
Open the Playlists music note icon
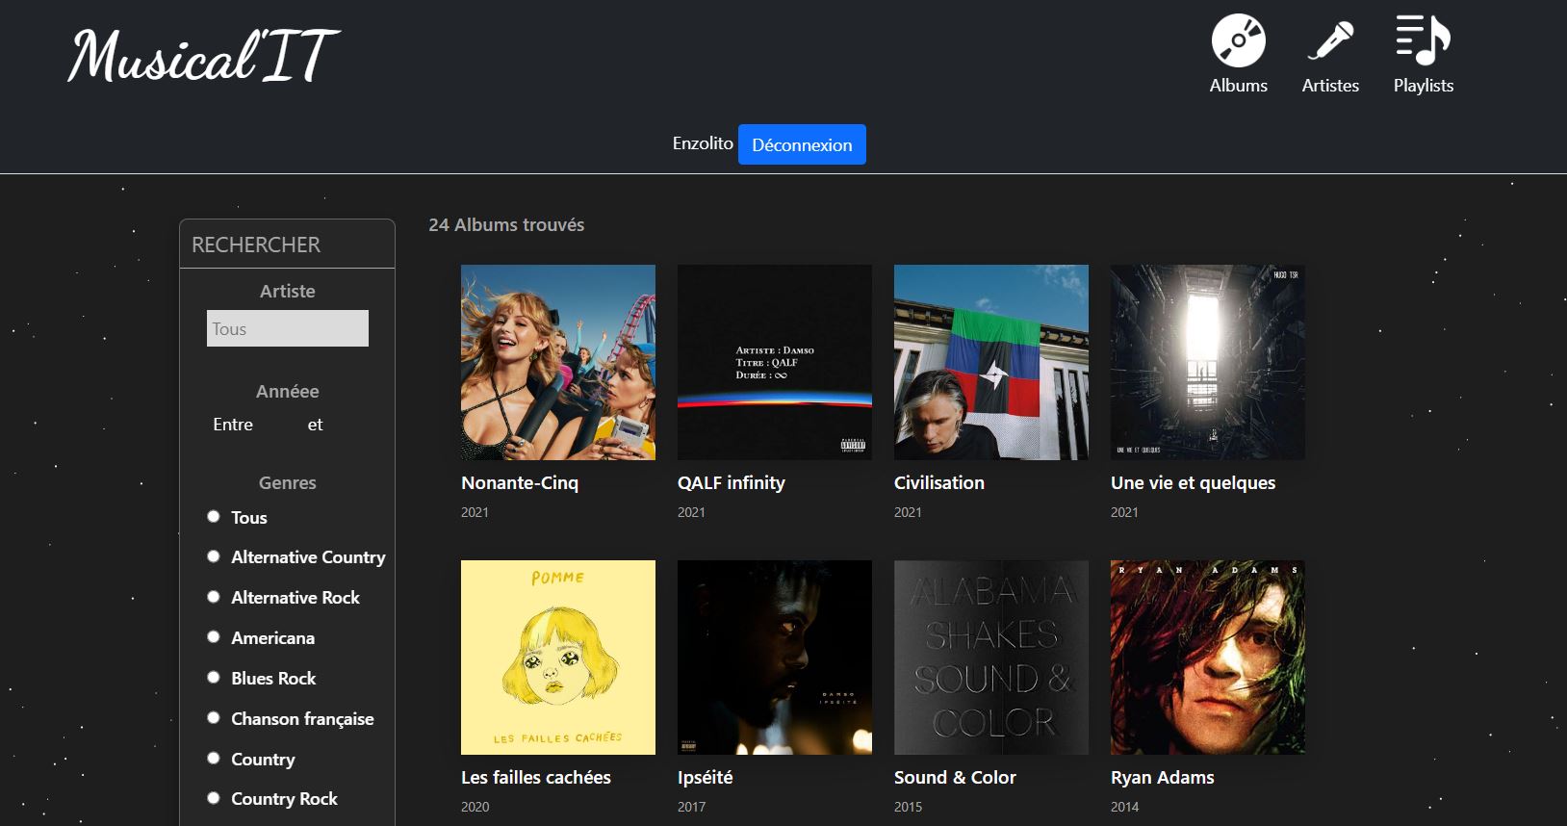[x=1423, y=40]
